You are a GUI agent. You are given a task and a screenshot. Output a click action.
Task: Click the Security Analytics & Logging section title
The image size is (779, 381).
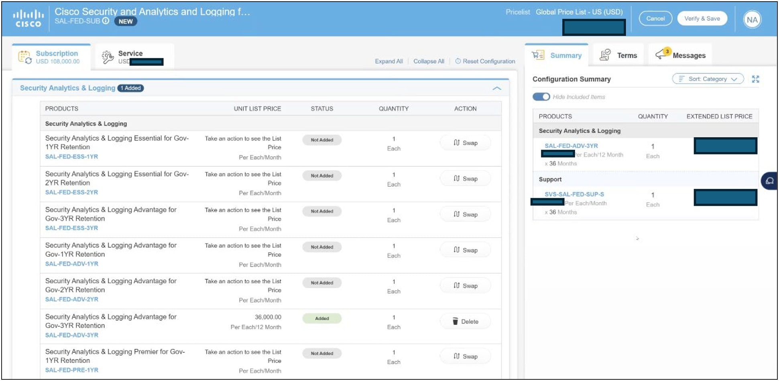point(67,88)
